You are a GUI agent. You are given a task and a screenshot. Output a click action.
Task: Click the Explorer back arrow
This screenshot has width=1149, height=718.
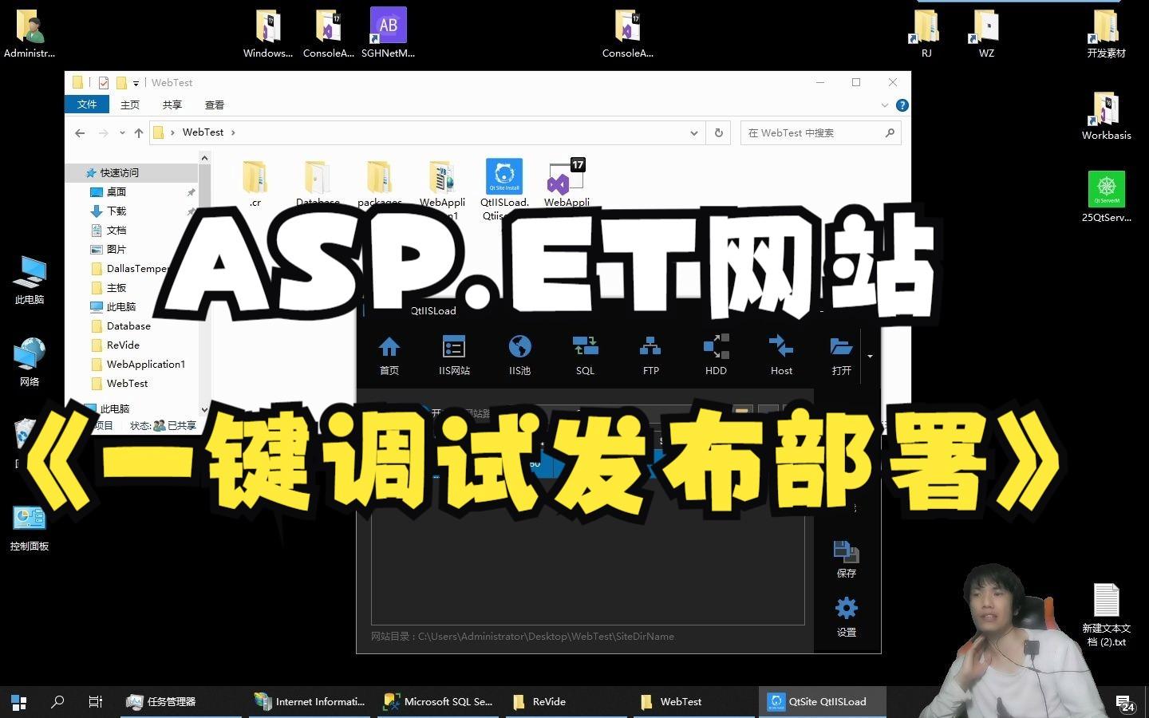tap(80, 133)
